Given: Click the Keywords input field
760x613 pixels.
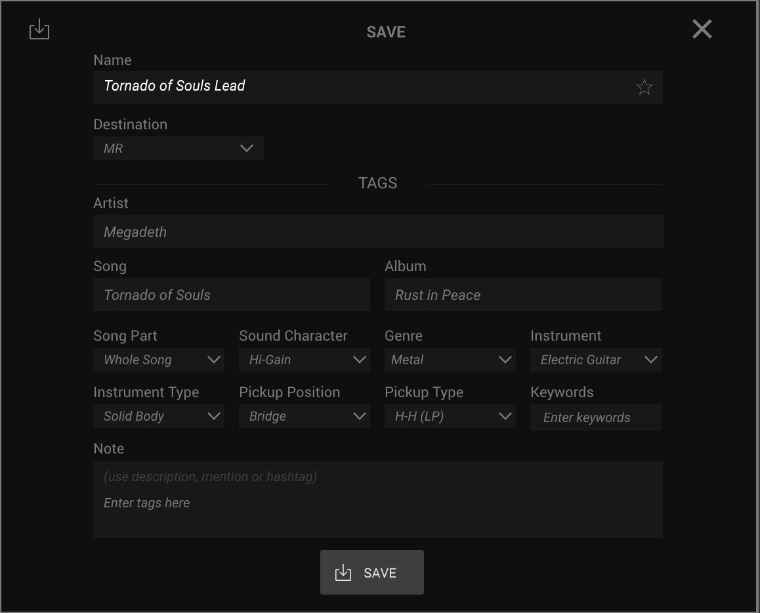Looking at the screenshot, I should coord(595,417).
